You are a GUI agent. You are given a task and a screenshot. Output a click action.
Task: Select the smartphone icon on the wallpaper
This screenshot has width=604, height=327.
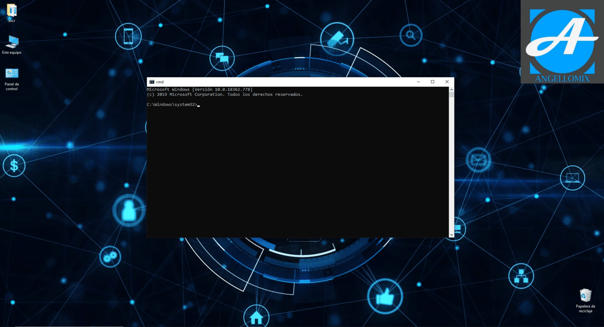(128, 35)
